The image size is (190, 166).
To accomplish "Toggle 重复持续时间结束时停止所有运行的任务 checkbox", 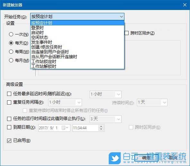I will (x=25, y=110).
